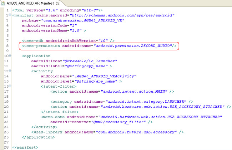Click the category LAUNCHER line

pyautogui.click(x=122, y=102)
